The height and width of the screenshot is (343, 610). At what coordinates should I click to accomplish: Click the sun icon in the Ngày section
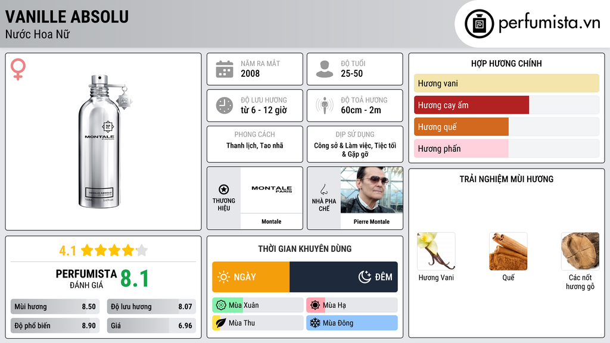(x=223, y=277)
